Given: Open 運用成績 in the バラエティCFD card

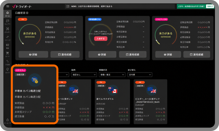Looking at the screenshot, I should click(197, 54).
